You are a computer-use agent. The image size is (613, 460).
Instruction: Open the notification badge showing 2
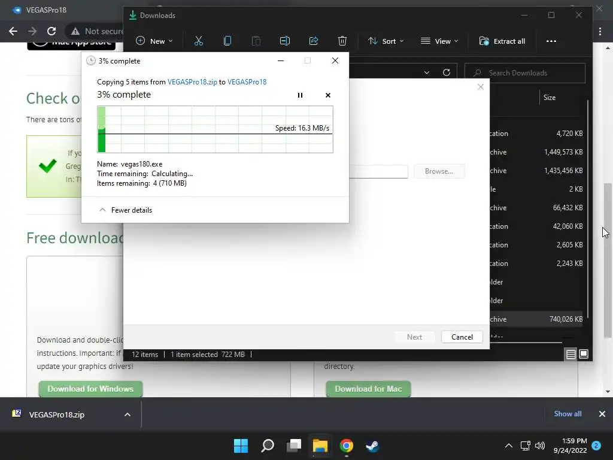pyautogui.click(x=596, y=446)
